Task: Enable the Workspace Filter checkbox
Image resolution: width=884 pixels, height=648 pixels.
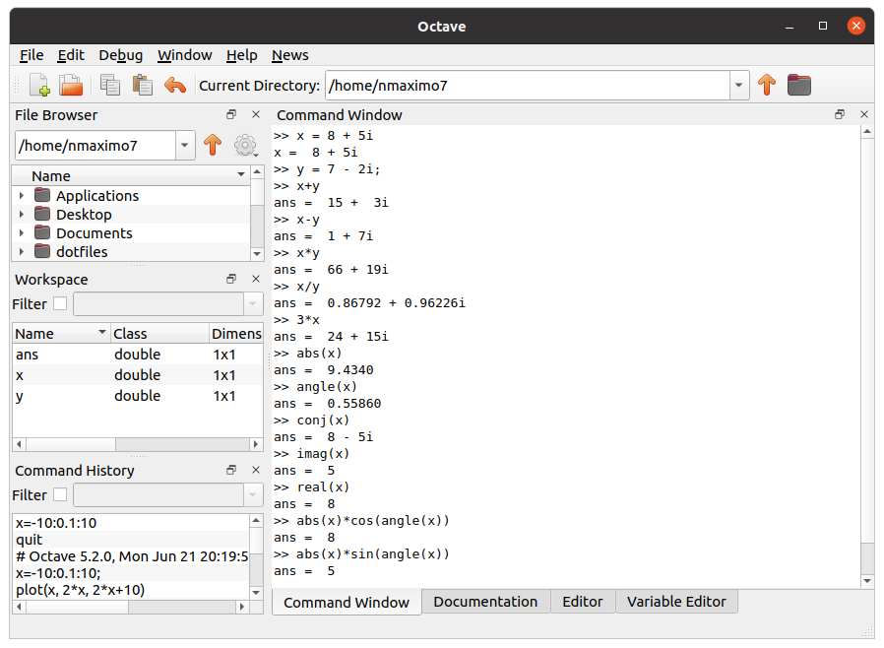Action: tap(60, 303)
